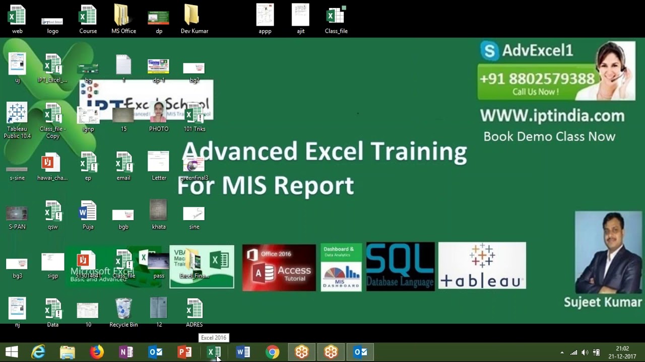Open the volume control in the tray
Viewport: 645px width, 362px height.
coord(585,352)
